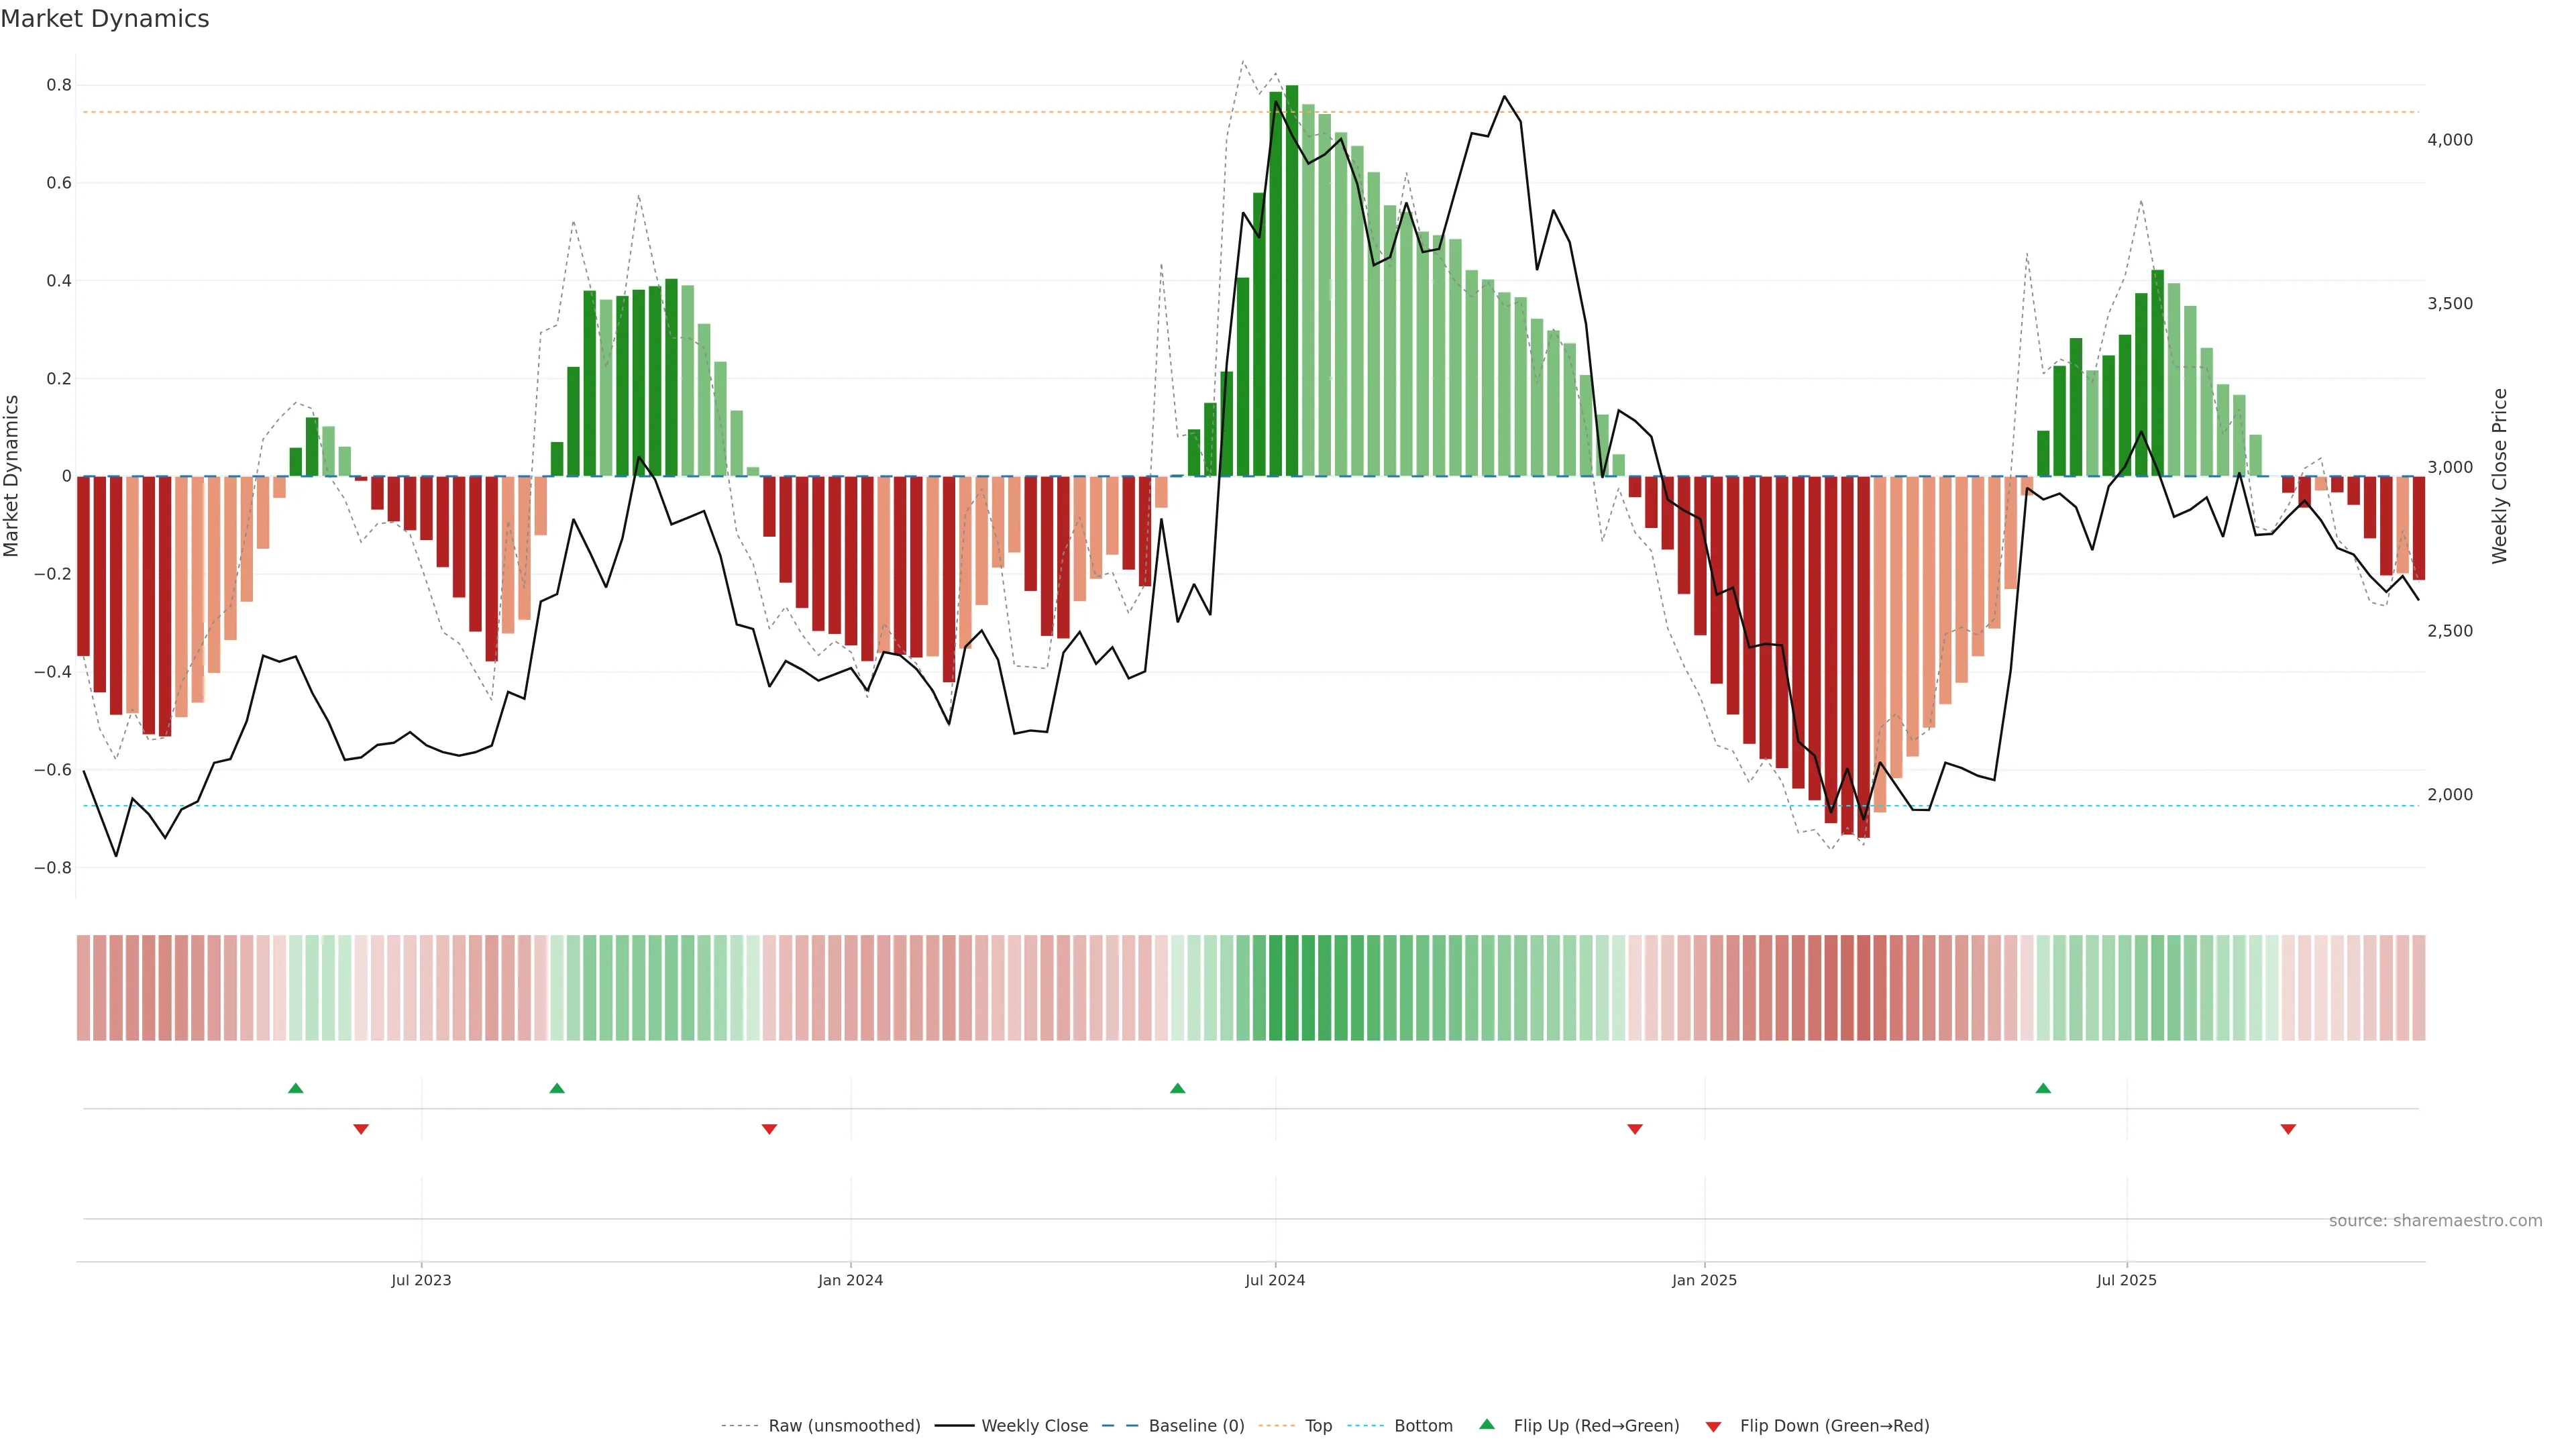2576x1449 pixels.
Task: Click the Jul 2024 x-axis label
Action: click(x=1275, y=1280)
